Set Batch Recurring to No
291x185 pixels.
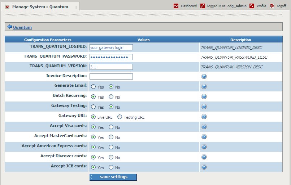pos(111,97)
